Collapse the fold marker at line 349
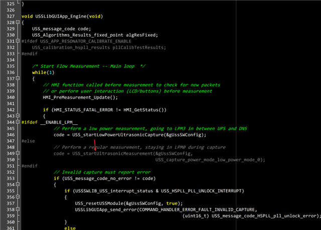Image resolution: width=321 pixels, height=230 pixels. (x=18, y=153)
